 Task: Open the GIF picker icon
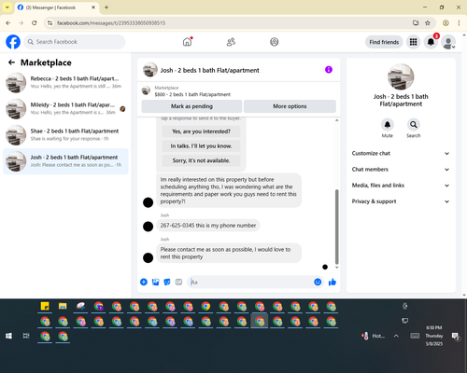click(x=178, y=282)
